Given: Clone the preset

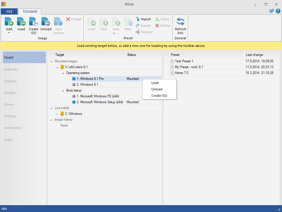Looking at the screenshot, I should click(x=162, y=19).
